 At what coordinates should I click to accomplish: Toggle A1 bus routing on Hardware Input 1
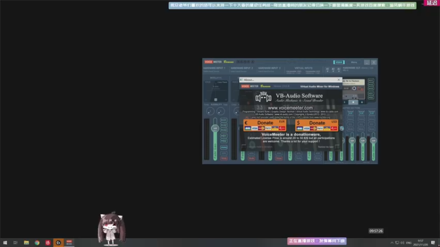(x=224, y=120)
